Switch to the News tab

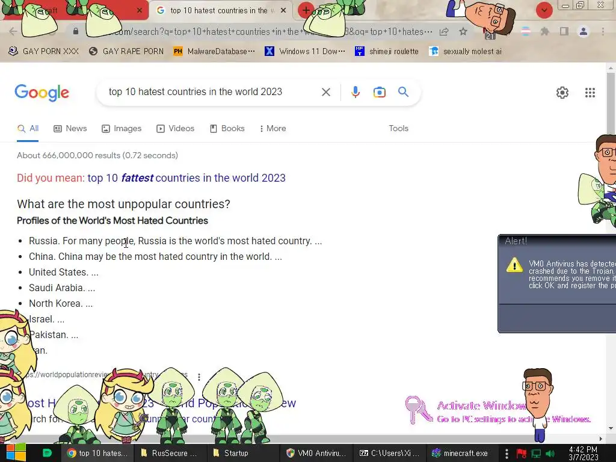(x=70, y=129)
